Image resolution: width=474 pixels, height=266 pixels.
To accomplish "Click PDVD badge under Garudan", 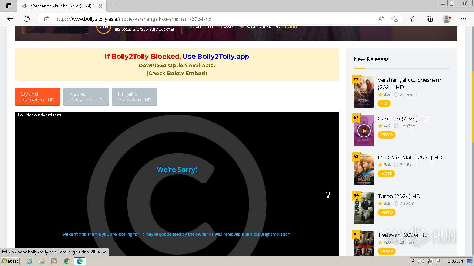I will pyautogui.click(x=387, y=135).
